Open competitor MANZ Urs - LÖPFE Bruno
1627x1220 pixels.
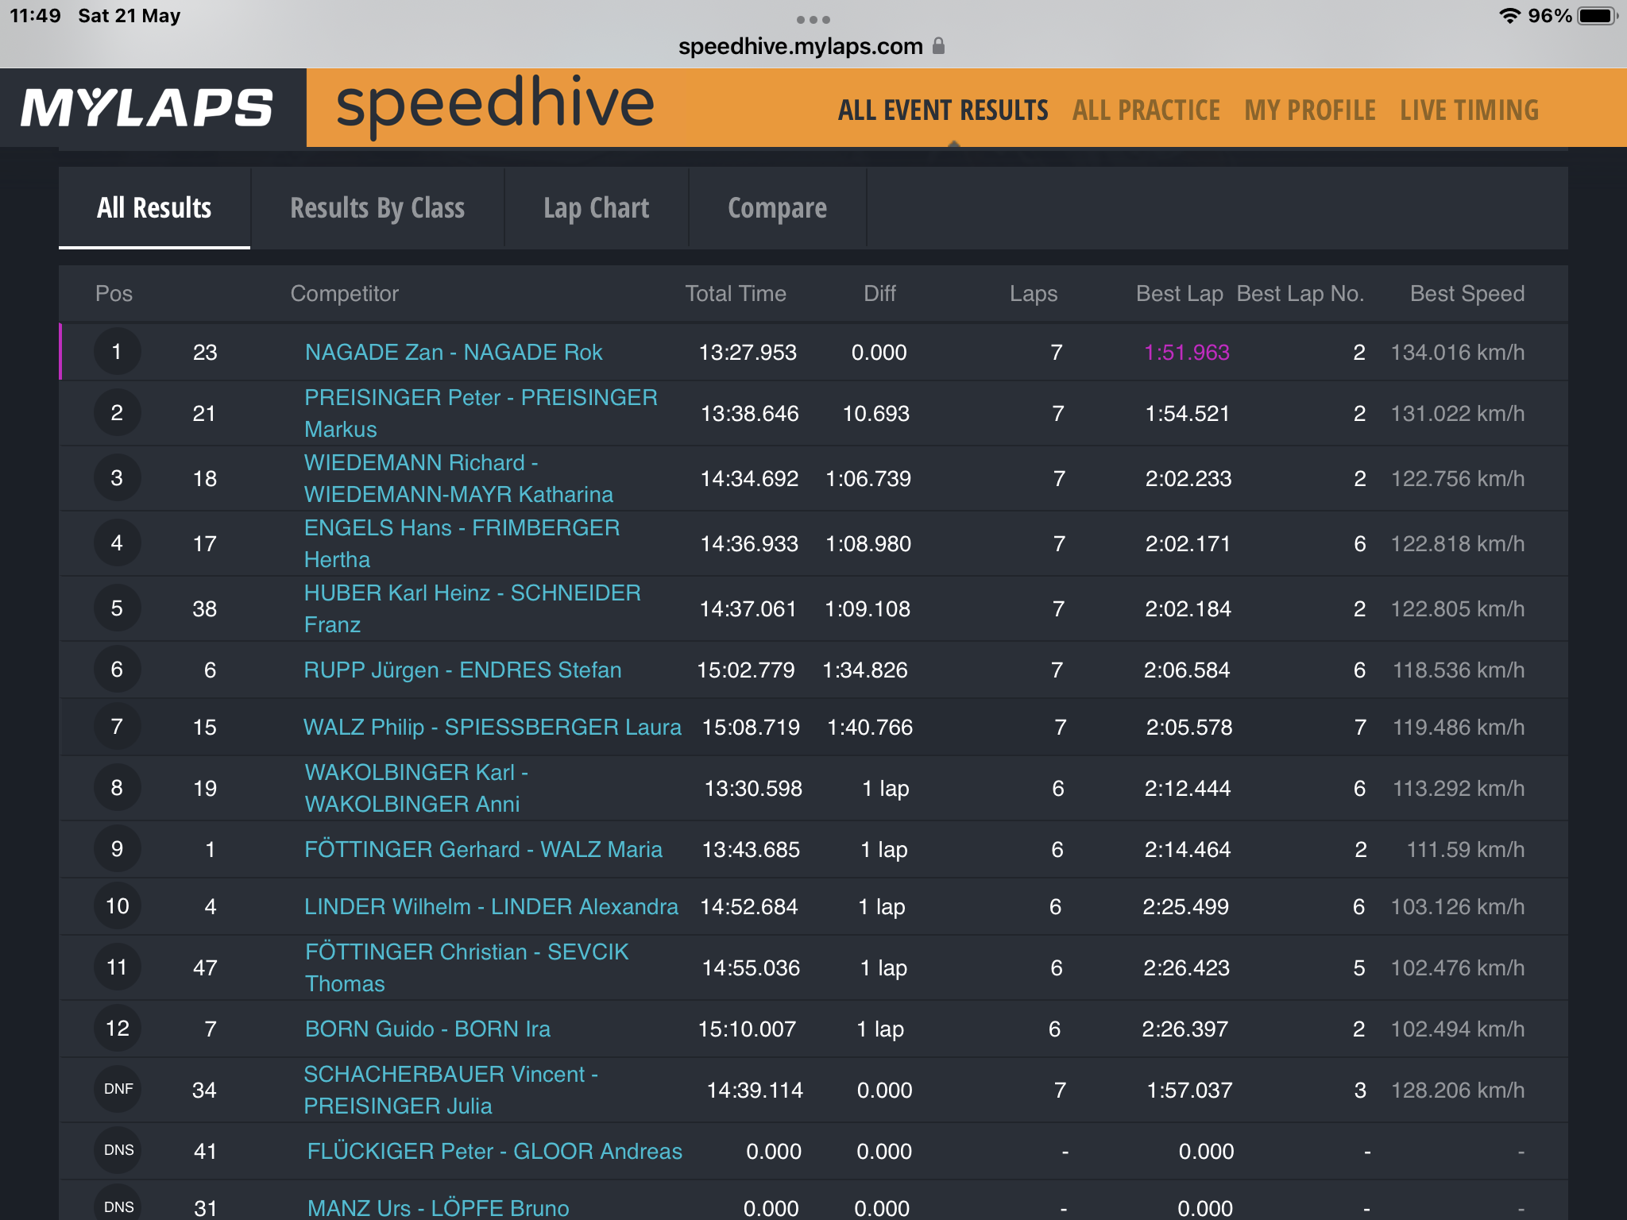click(x=438, y=1208)
